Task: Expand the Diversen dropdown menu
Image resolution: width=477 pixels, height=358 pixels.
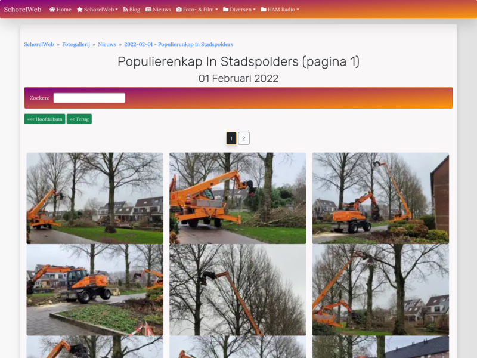Action: tap(240, 10)
